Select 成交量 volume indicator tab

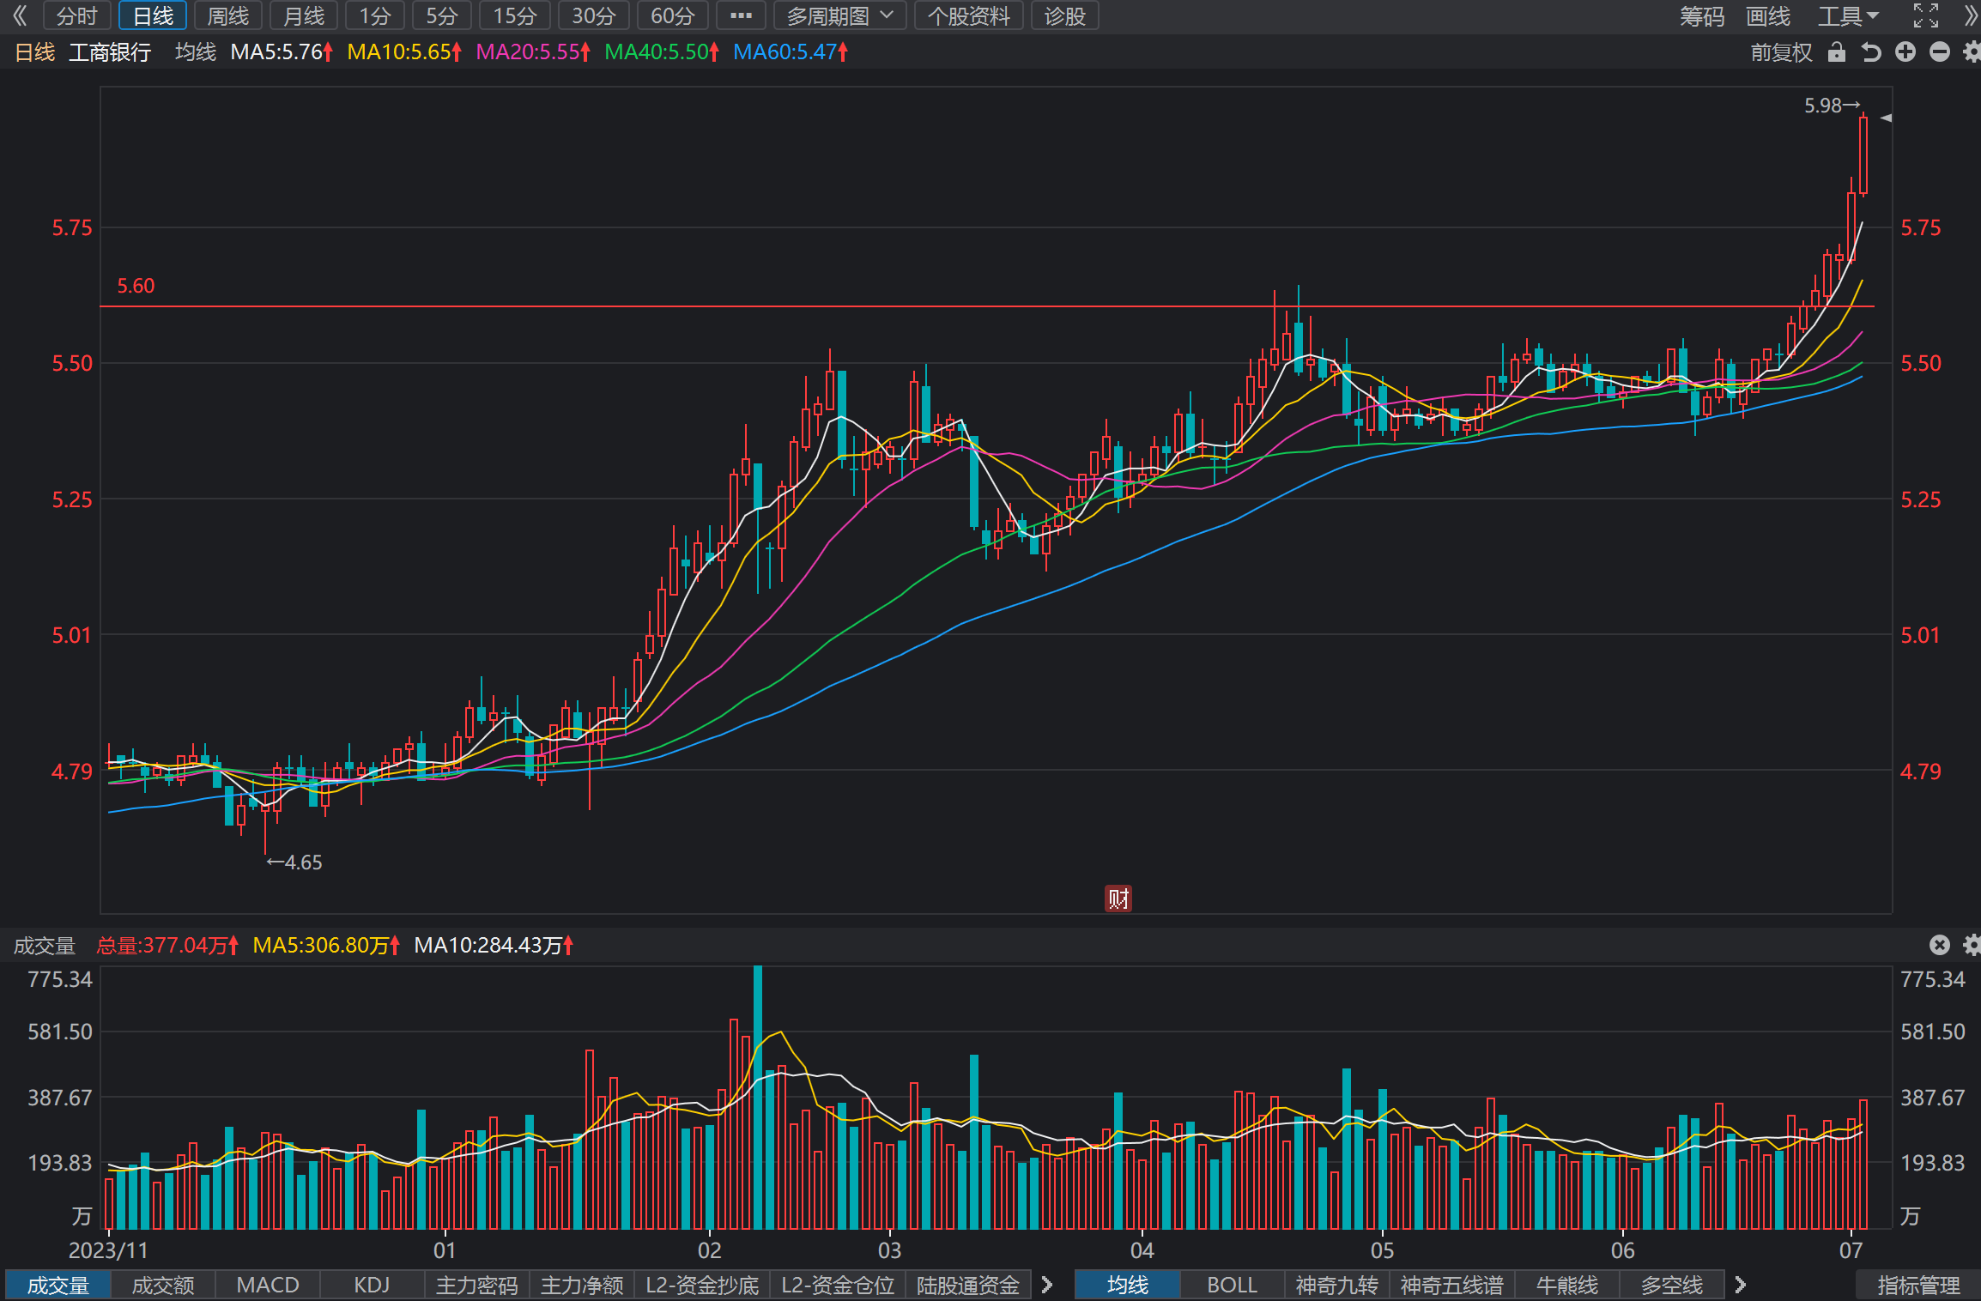pyautogui.click(x=58, y=1285)
